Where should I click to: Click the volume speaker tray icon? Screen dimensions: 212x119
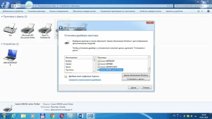click(192, 116)
